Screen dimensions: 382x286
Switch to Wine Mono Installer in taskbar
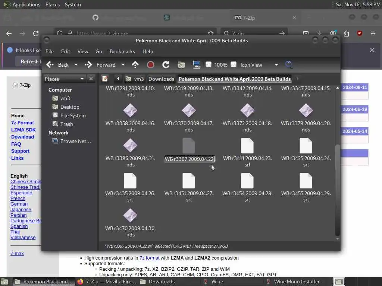293,282
